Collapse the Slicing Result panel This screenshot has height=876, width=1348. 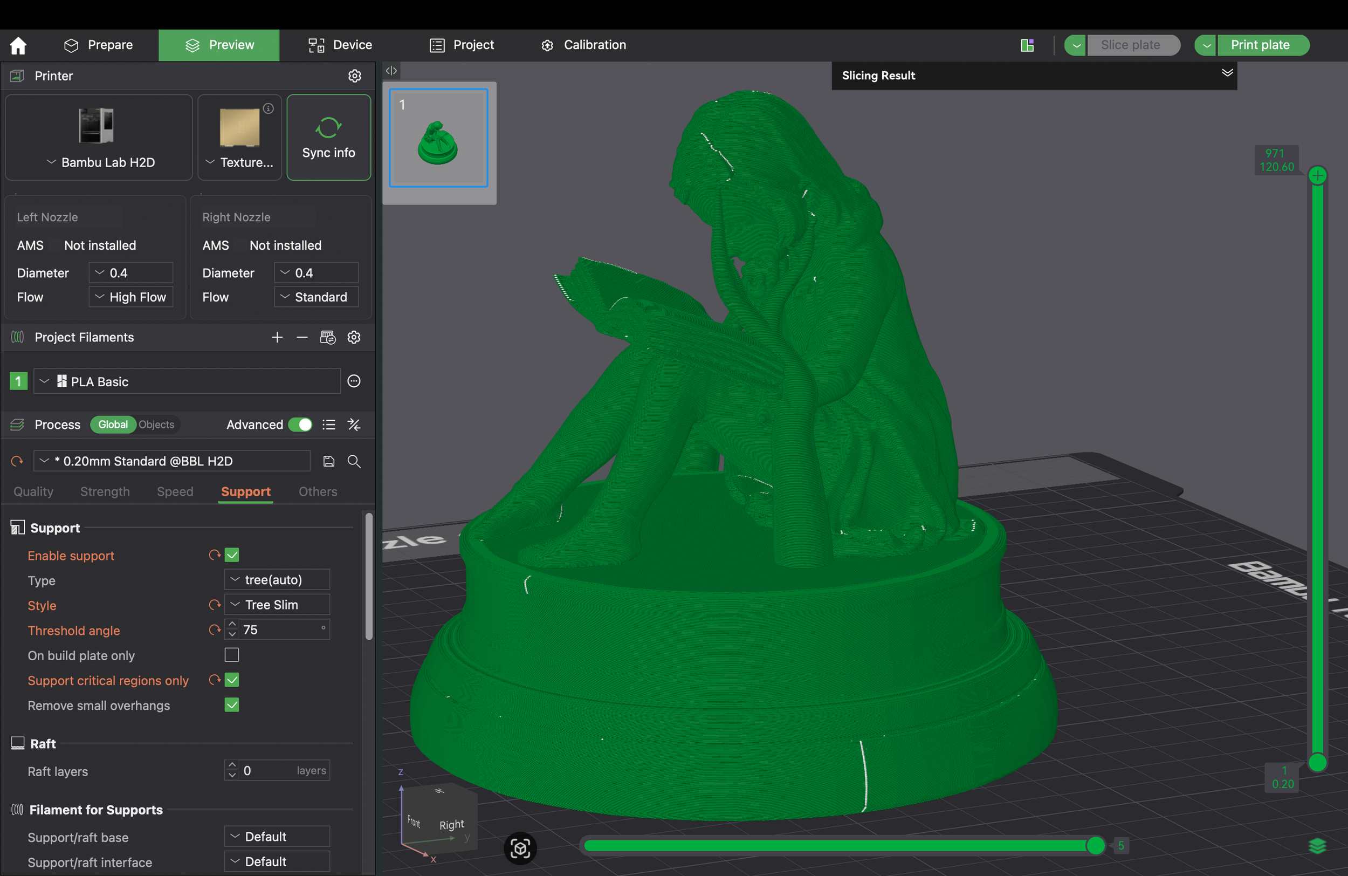point(1227,73)
